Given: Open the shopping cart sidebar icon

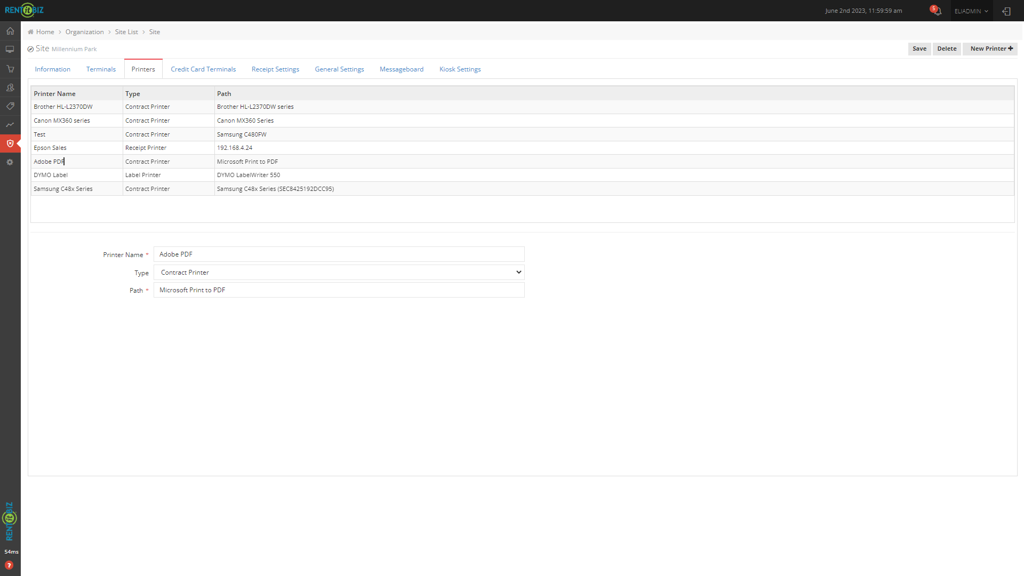Looking at the screenshot, I should (10, 69).
